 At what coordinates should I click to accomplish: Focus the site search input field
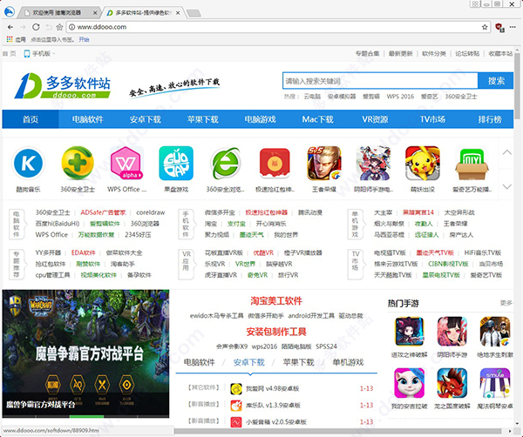380,81
